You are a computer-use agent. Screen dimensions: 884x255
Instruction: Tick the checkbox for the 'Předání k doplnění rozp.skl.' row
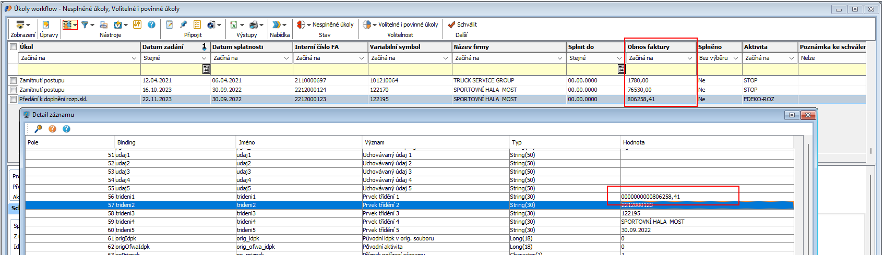13,99
